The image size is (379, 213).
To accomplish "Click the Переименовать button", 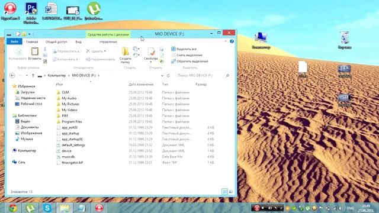I will click(100, 59).
